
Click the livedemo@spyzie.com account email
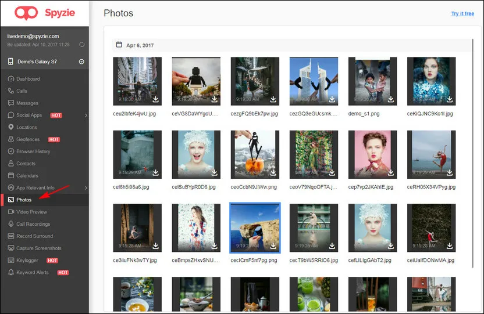pyautogui.click(x=33, y=36)
